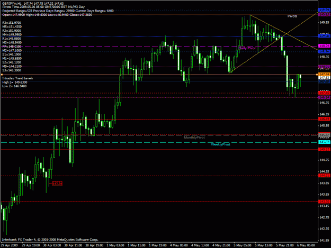Select the Pivots Time 2009.05.06 info line
The image size is (331, 248).
click(43, 7)
